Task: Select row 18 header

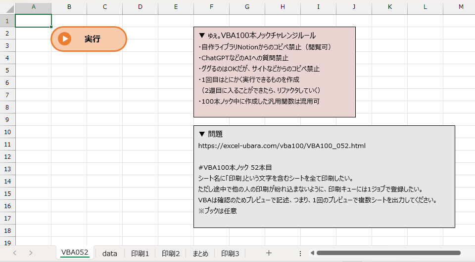Action: click(x=7, y=230)
